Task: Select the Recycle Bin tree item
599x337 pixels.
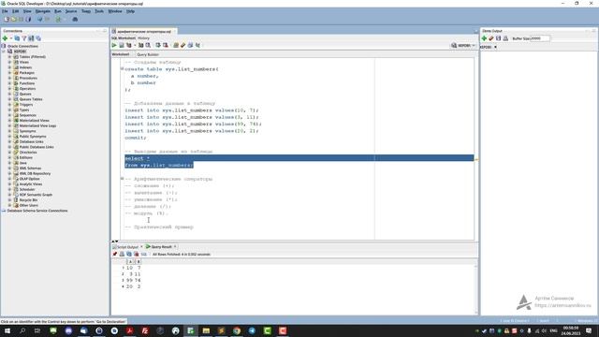Action: point(28,199)
